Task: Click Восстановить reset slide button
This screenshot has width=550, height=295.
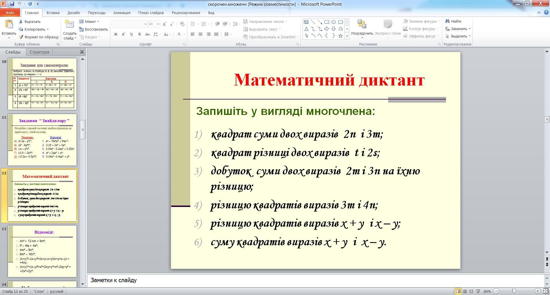Action: (x=93, y=29)
